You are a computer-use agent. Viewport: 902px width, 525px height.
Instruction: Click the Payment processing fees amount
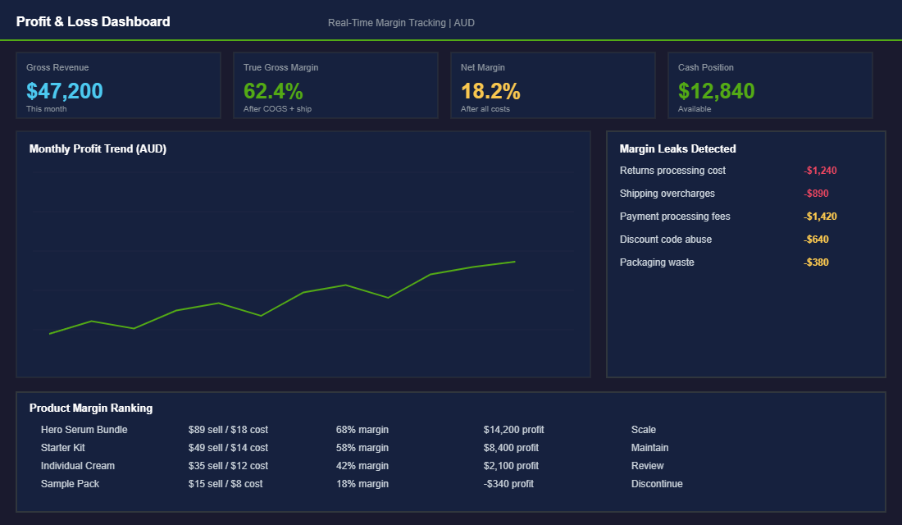point(818,216)
